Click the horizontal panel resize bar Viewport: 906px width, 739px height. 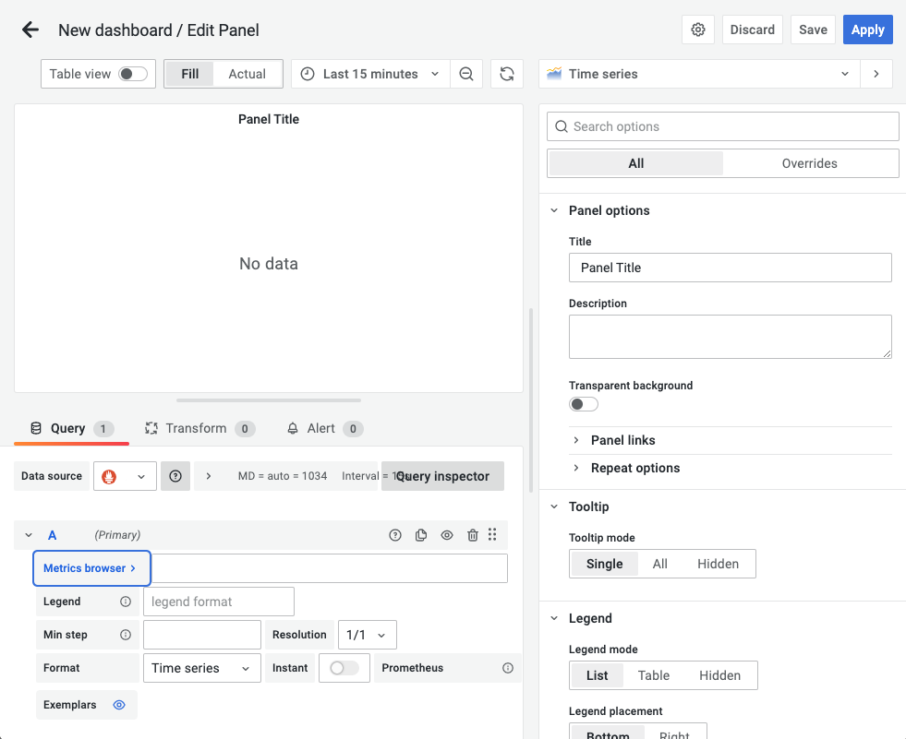pos(269,400)
